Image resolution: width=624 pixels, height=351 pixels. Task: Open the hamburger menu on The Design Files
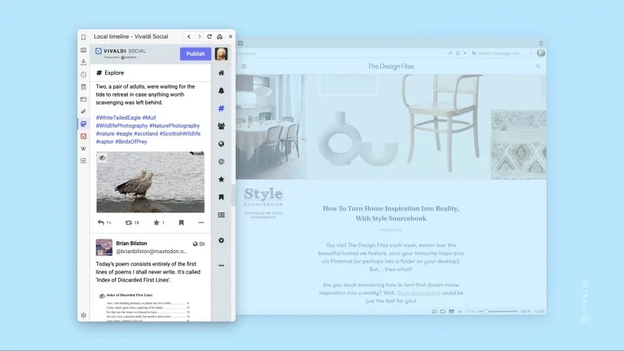coord(244,67)
